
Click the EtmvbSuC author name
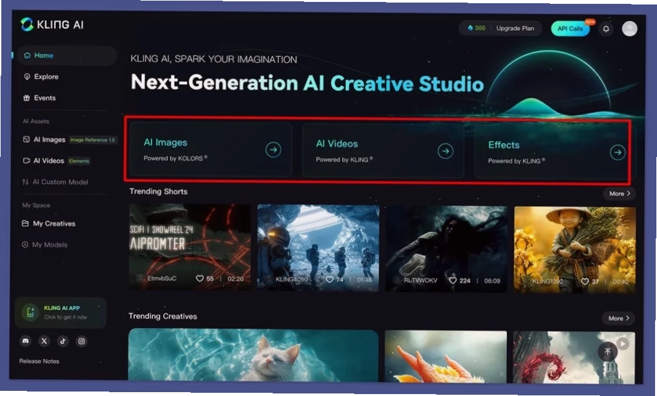[162, 278]
